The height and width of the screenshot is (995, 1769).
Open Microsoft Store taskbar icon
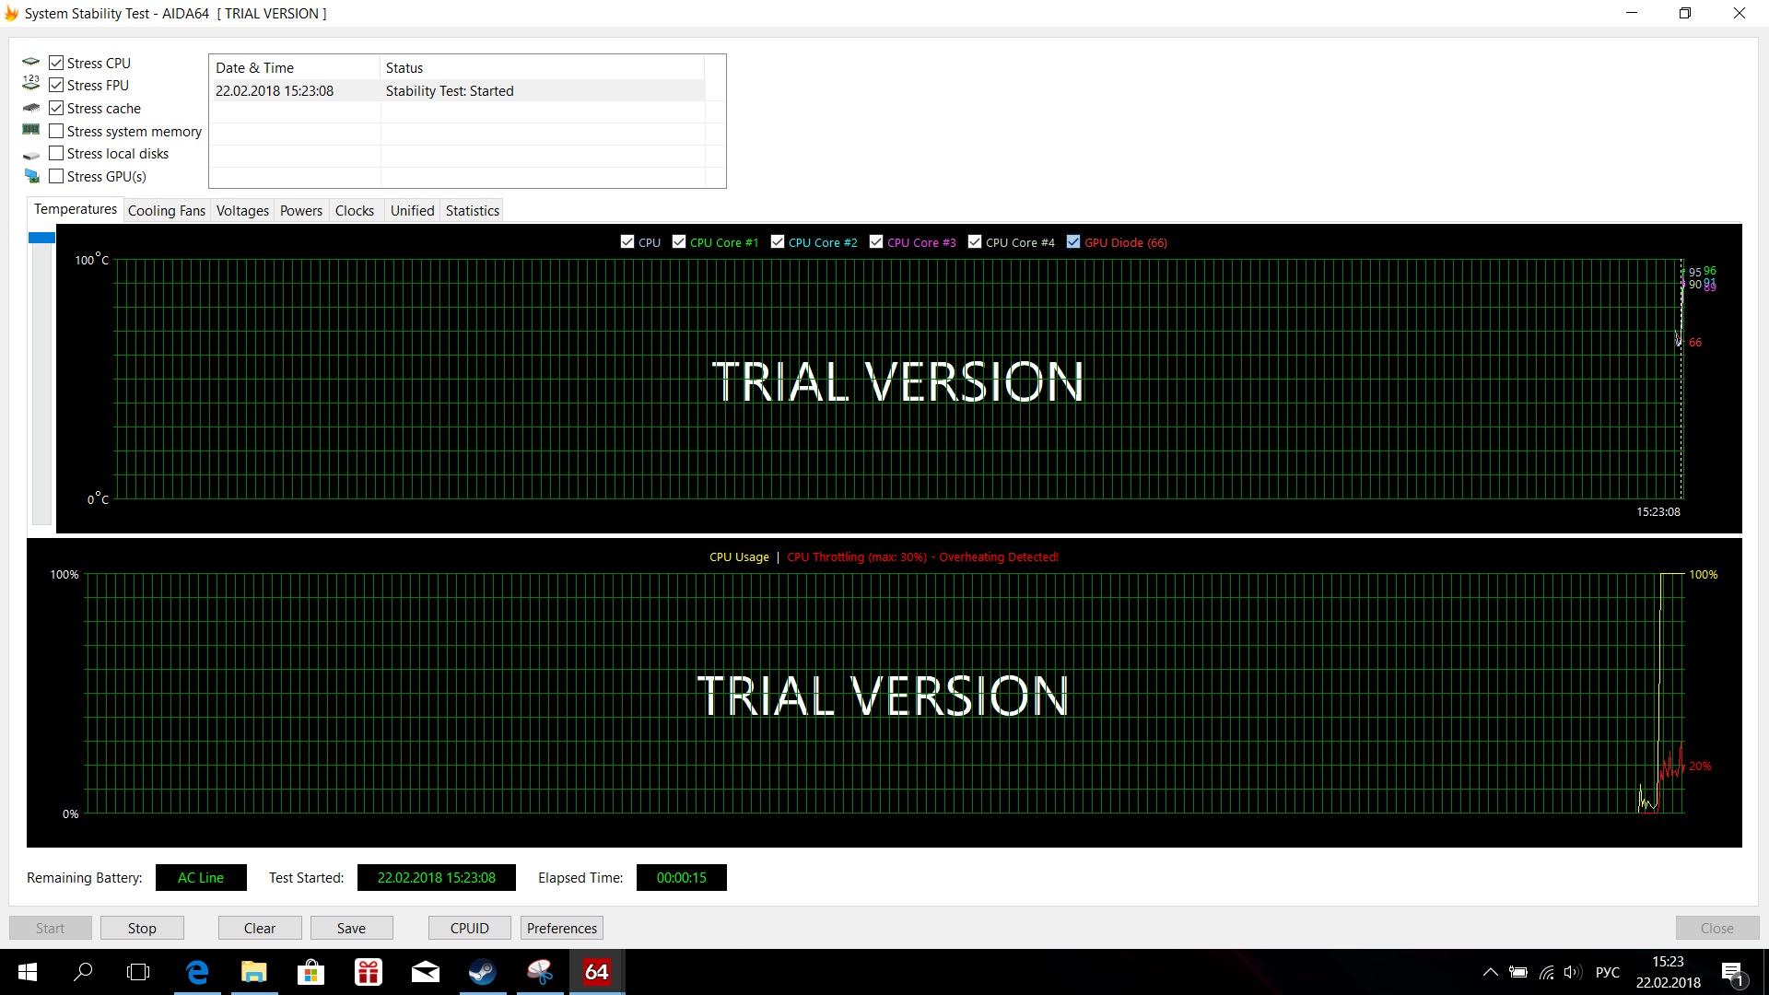coord(311,972)
